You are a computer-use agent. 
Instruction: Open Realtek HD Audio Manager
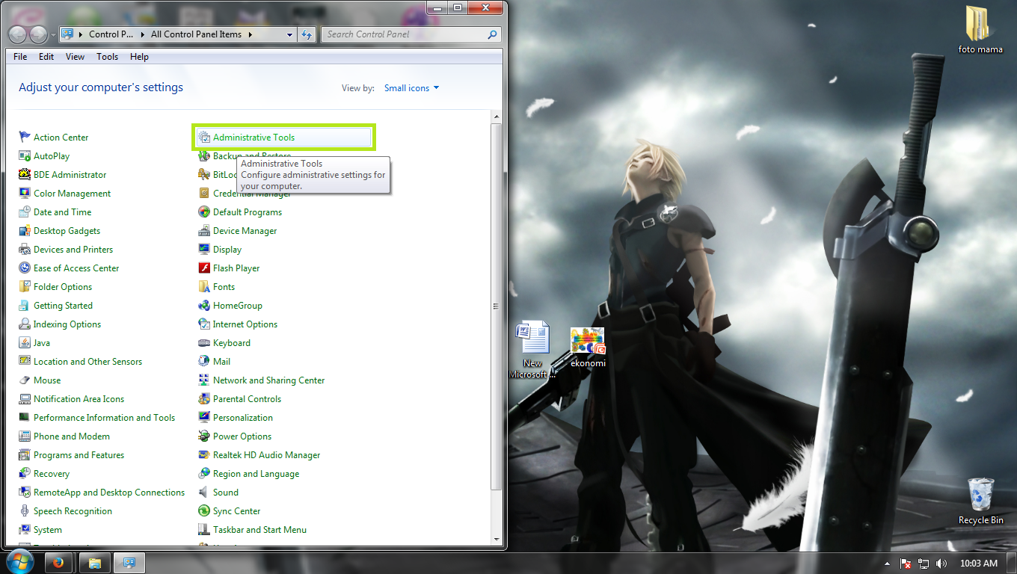tap(265, 454)
